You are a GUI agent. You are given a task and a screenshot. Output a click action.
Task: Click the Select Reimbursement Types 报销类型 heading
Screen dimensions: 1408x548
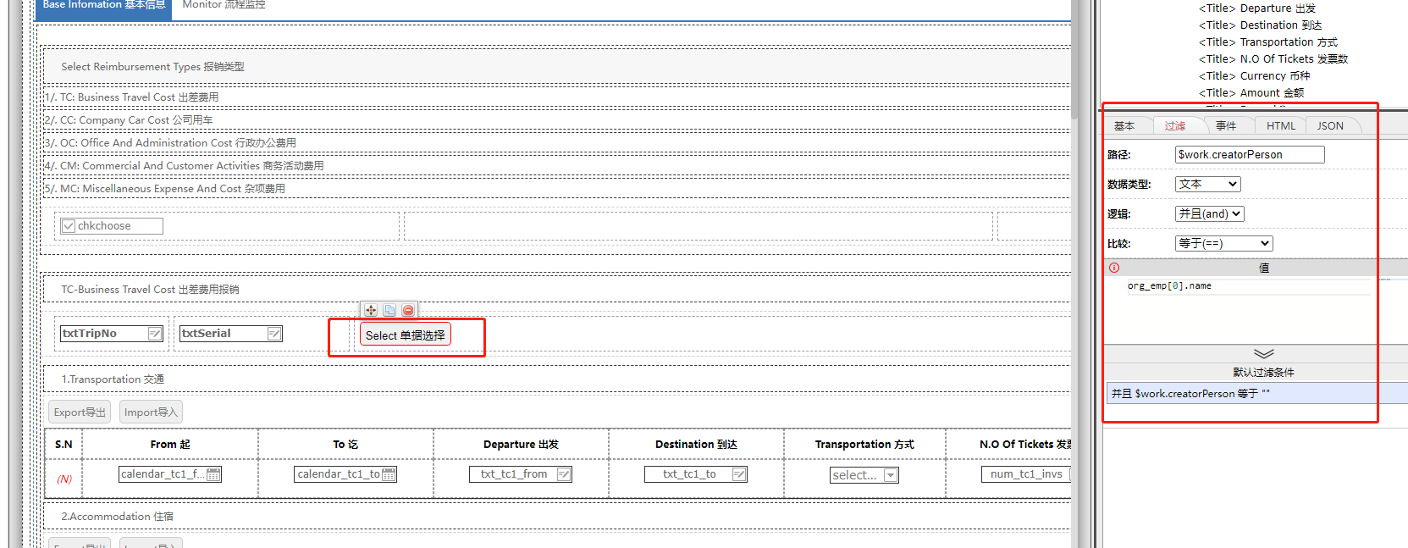tap(152, 67)
